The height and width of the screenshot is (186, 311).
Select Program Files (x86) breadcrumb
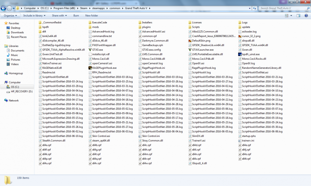[x=64, y=8]
